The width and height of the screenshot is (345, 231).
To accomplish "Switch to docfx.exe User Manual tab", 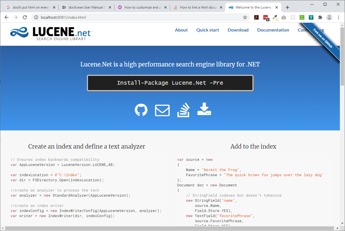I will [86, 7].
